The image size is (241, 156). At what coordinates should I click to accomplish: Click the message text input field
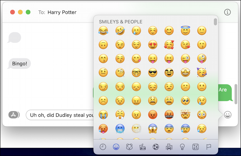click(60, 115)
